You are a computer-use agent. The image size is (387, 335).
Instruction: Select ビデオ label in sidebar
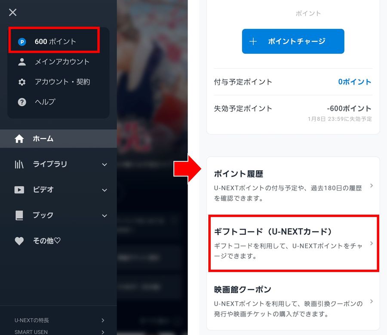coord(43,190)
